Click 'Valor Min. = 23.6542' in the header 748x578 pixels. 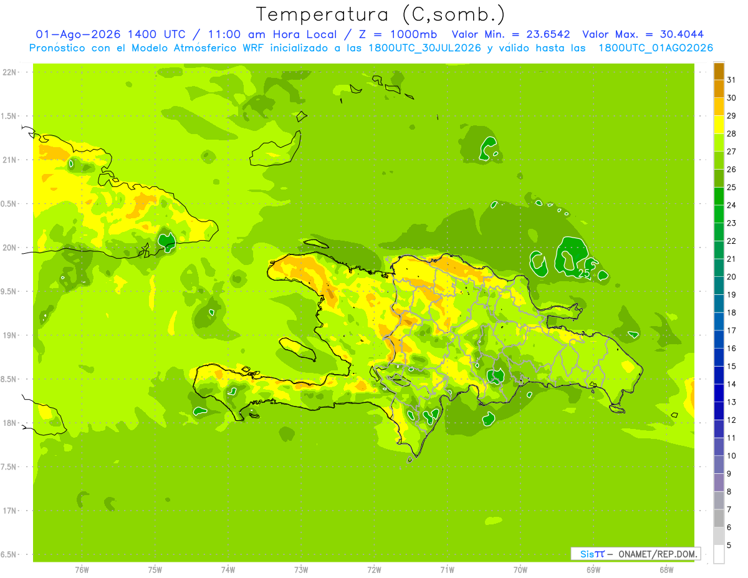[511, 34]
